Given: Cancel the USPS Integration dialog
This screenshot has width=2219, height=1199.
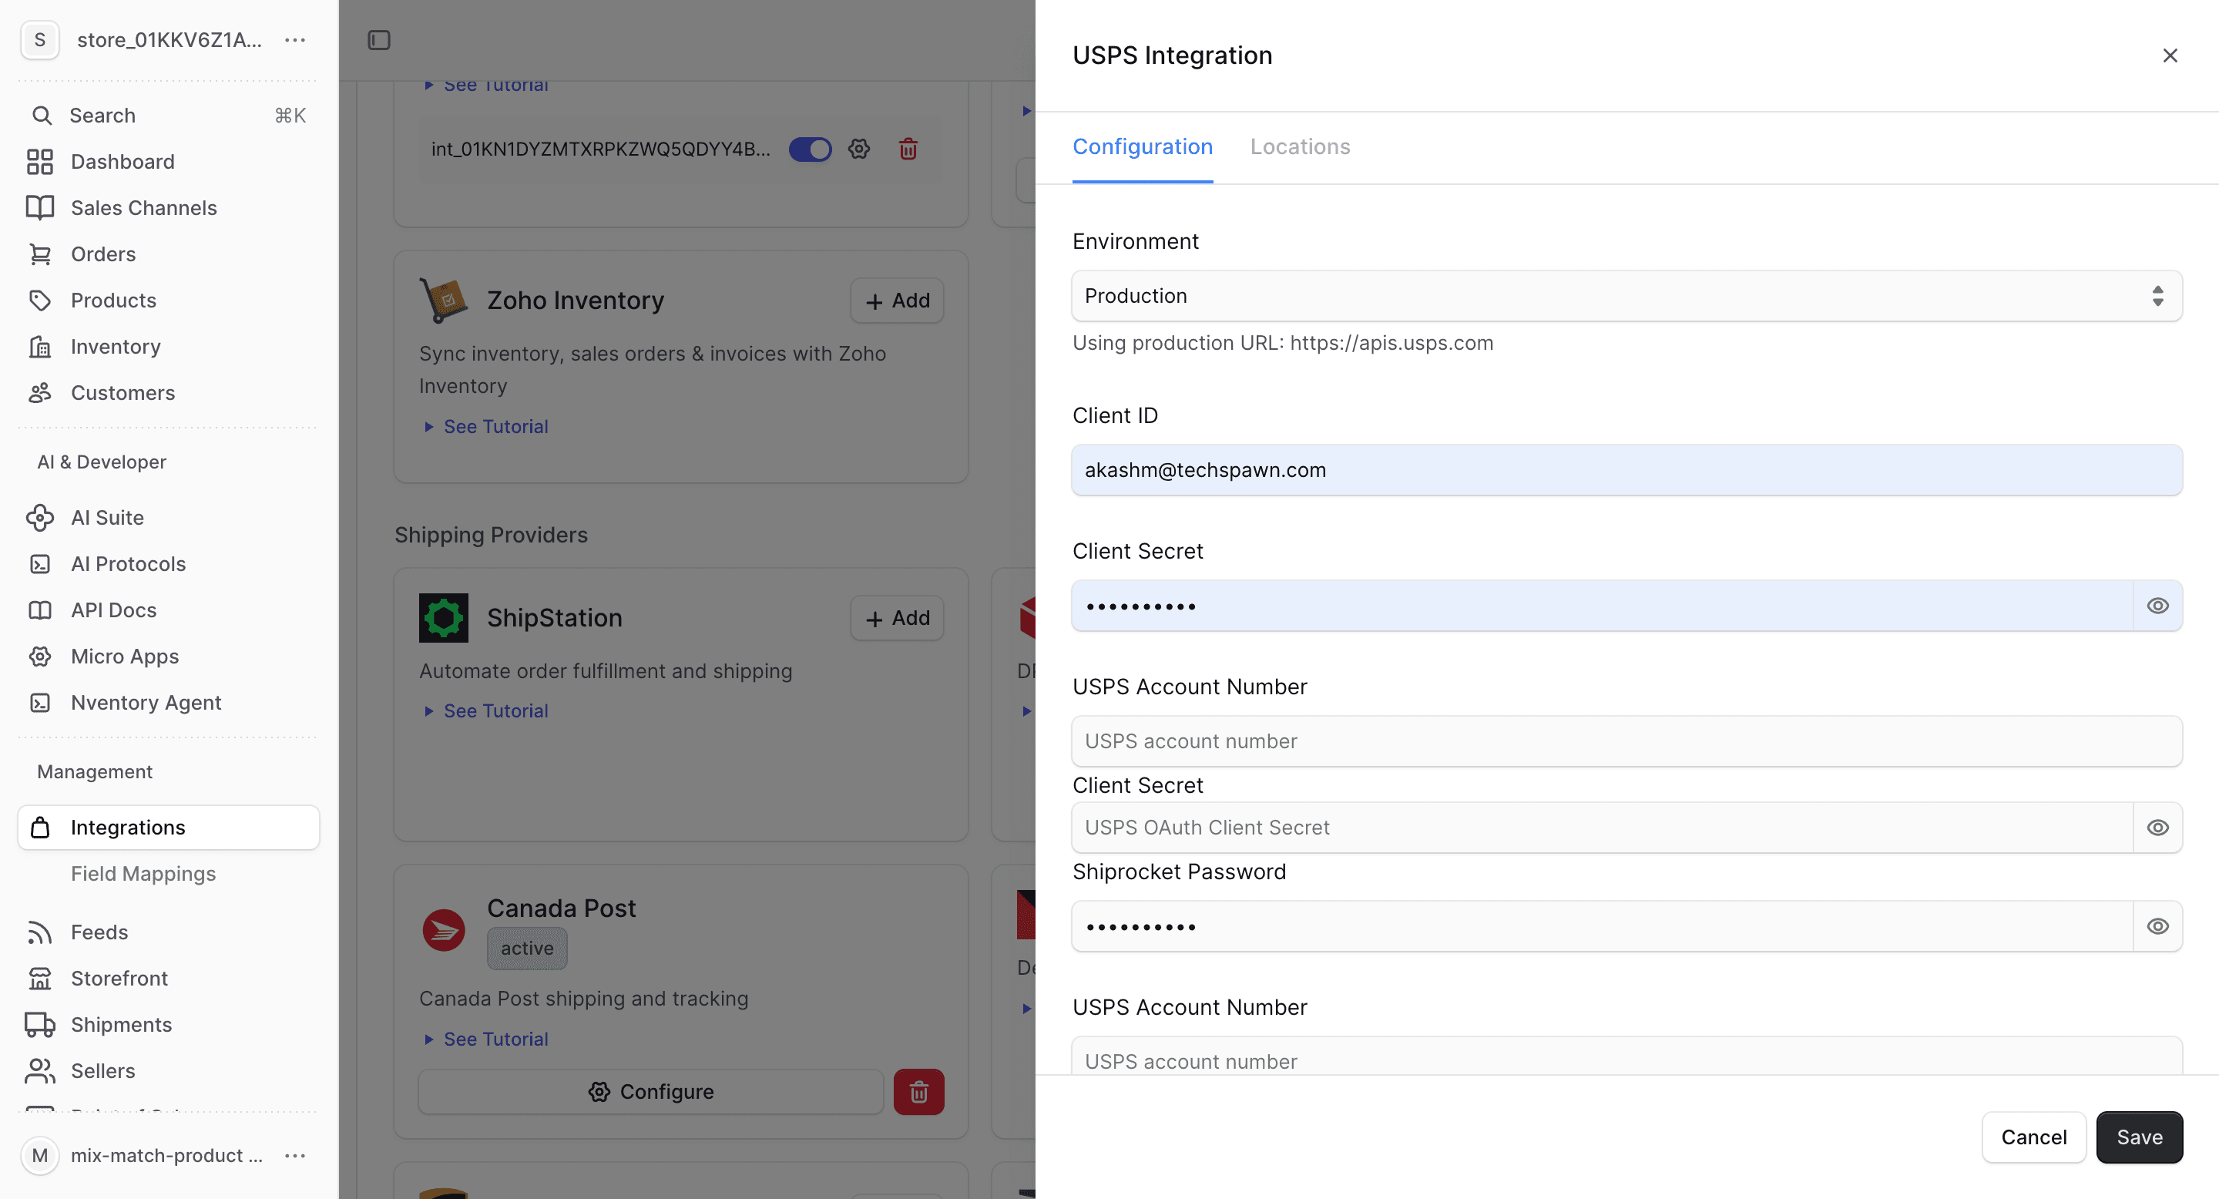Looking at the screenshot, I should (x=2034, y=1138).
